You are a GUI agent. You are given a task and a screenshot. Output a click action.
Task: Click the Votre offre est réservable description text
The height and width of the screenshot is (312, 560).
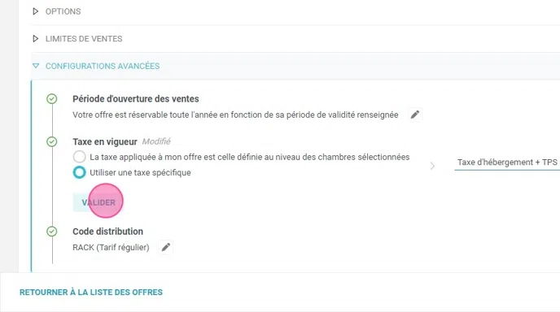[235, 115]
